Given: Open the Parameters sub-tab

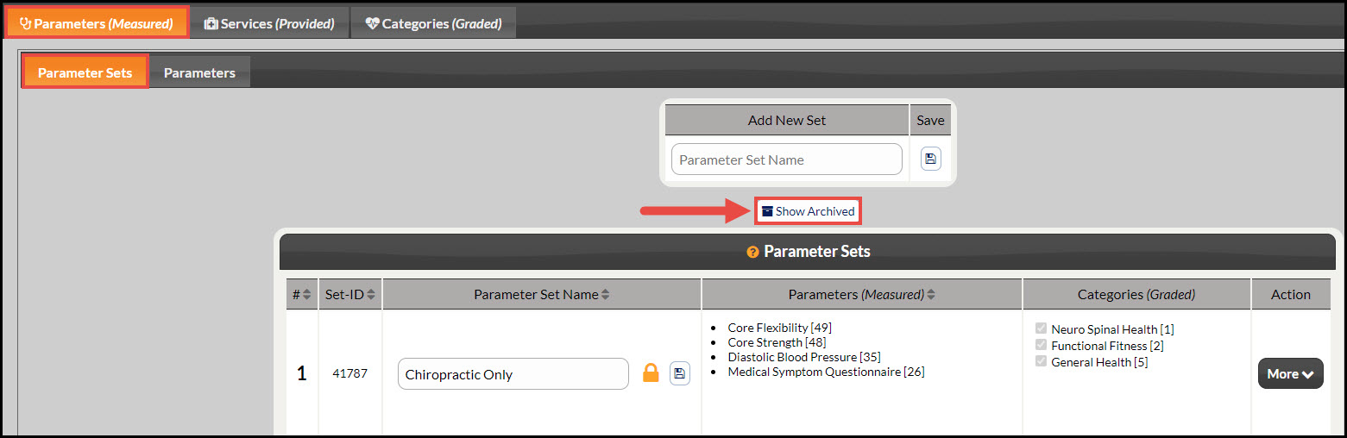Looking at the screenshot, I should pyautogui.click(x=199, y=72).
